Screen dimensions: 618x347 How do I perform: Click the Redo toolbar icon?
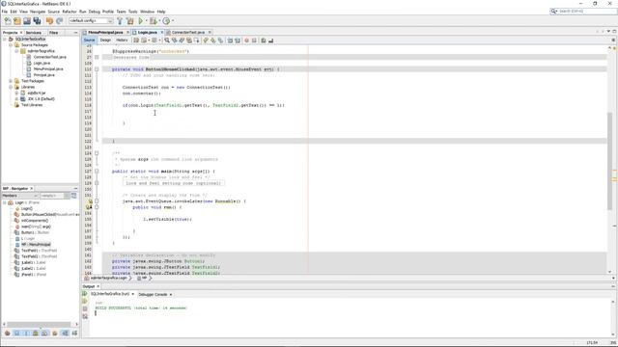coord(60,21)
